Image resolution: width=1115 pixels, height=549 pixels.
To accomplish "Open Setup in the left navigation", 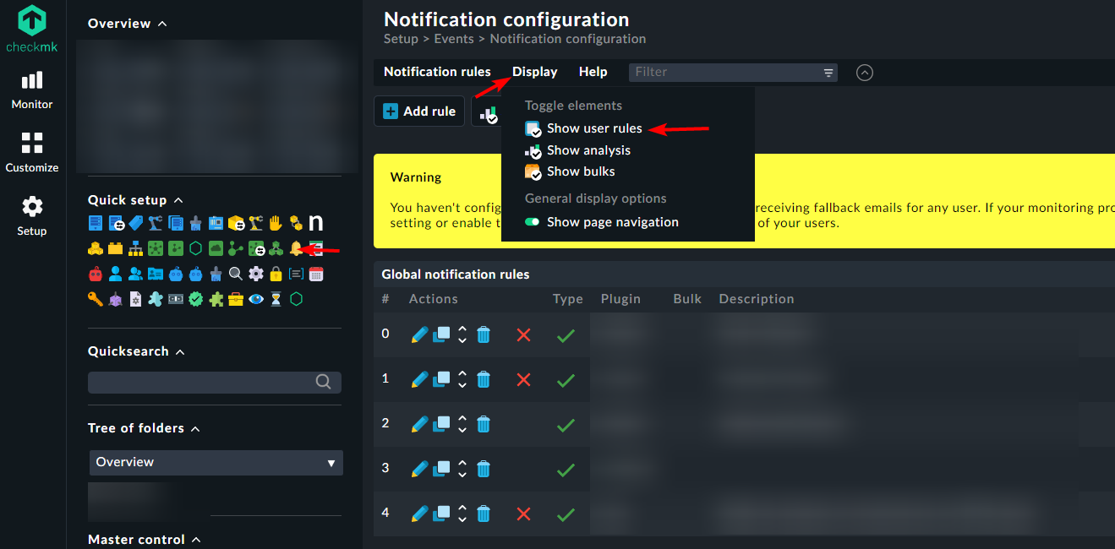I will [32, 216].
